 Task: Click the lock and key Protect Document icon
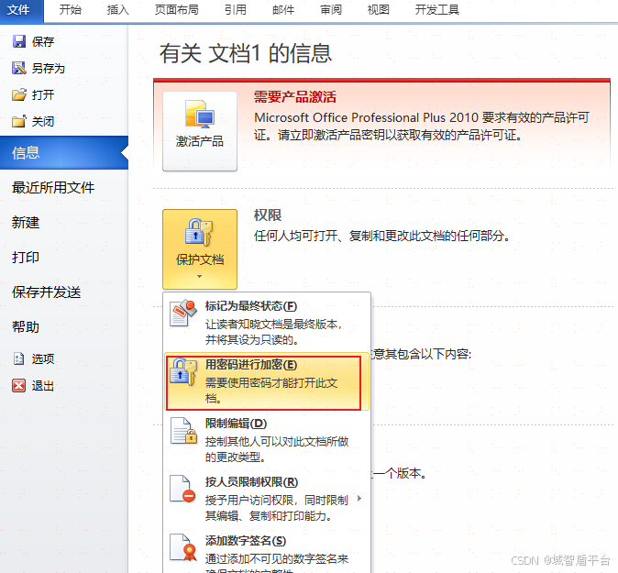tap(199, 232)
